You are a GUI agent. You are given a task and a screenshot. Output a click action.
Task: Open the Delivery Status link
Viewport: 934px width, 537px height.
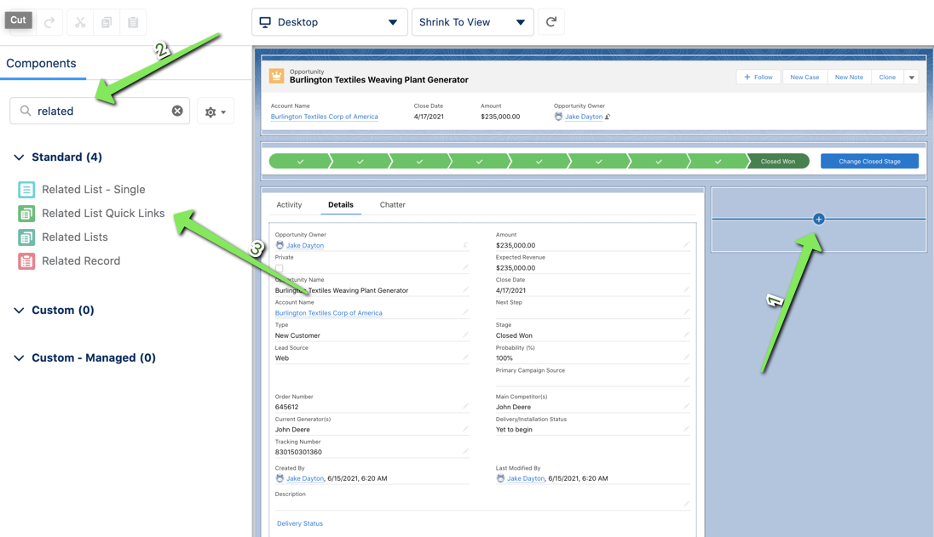click(300, 523)
